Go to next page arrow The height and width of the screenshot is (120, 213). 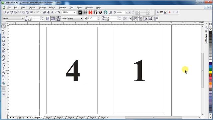28,117
